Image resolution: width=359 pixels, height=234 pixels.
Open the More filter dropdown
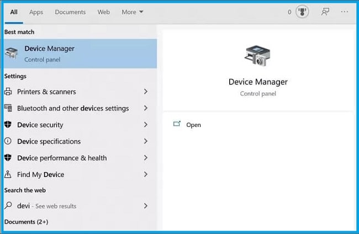click(133, 12)
